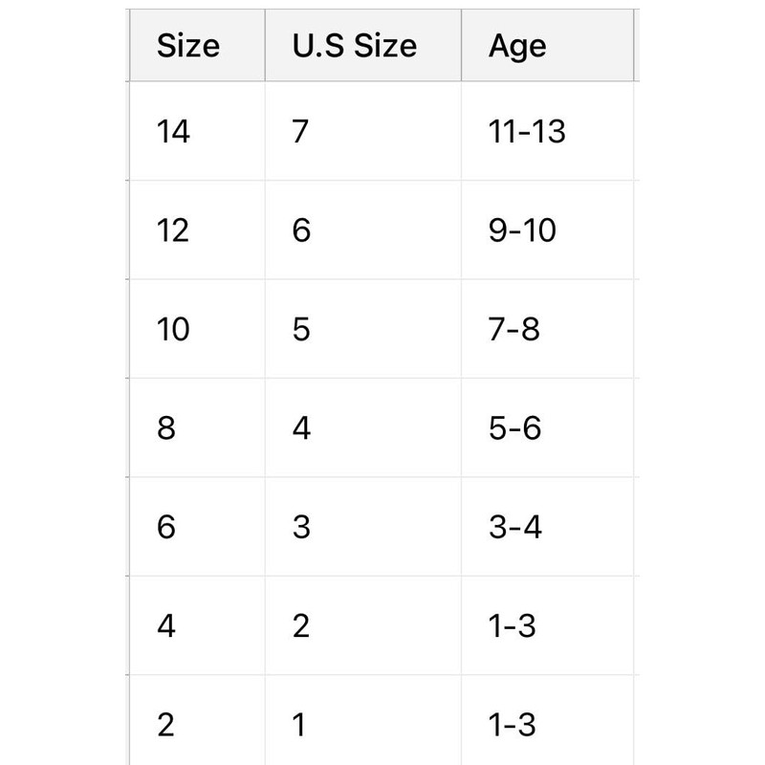Click the U.S Size 7 cell

300,131
